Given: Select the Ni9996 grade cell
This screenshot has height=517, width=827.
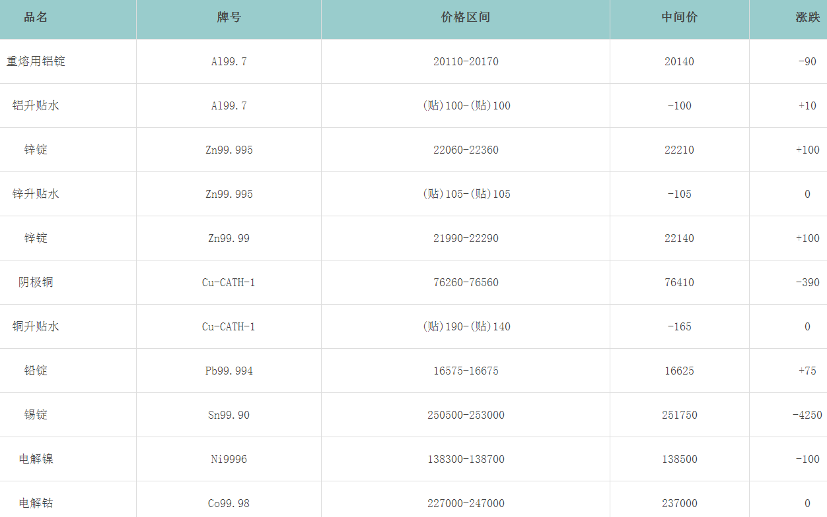Looking at the screenshot, I should pyautogui.click(x=229, y=459).
